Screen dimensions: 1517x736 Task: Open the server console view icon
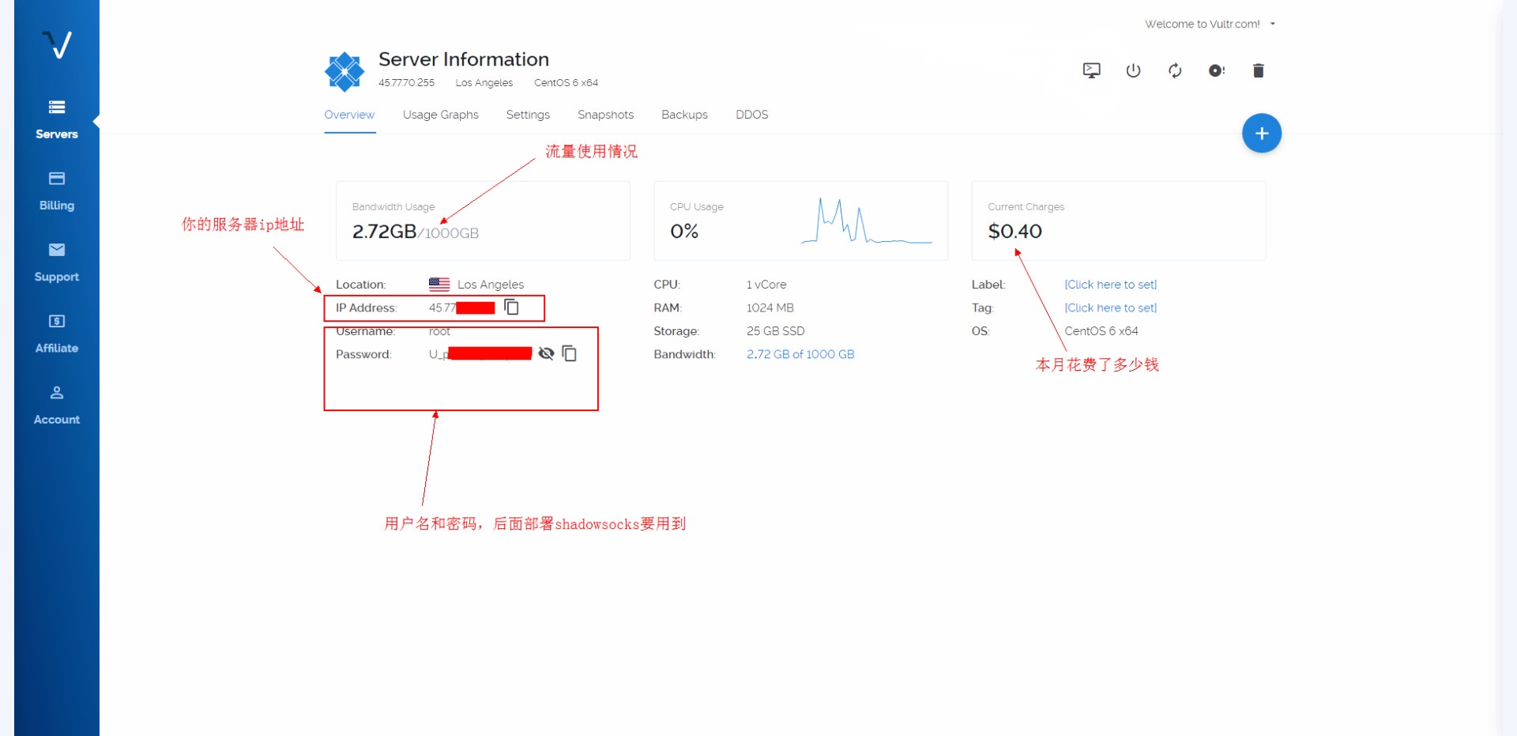pyautogui.click(x=1091, y=70)
